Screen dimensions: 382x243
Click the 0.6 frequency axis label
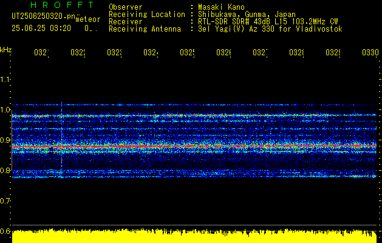click(5, 231)
